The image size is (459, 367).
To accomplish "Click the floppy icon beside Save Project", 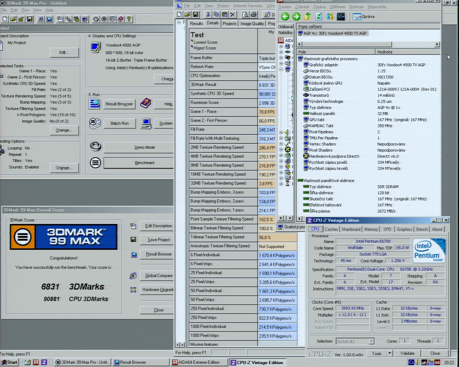I will 133,240.
